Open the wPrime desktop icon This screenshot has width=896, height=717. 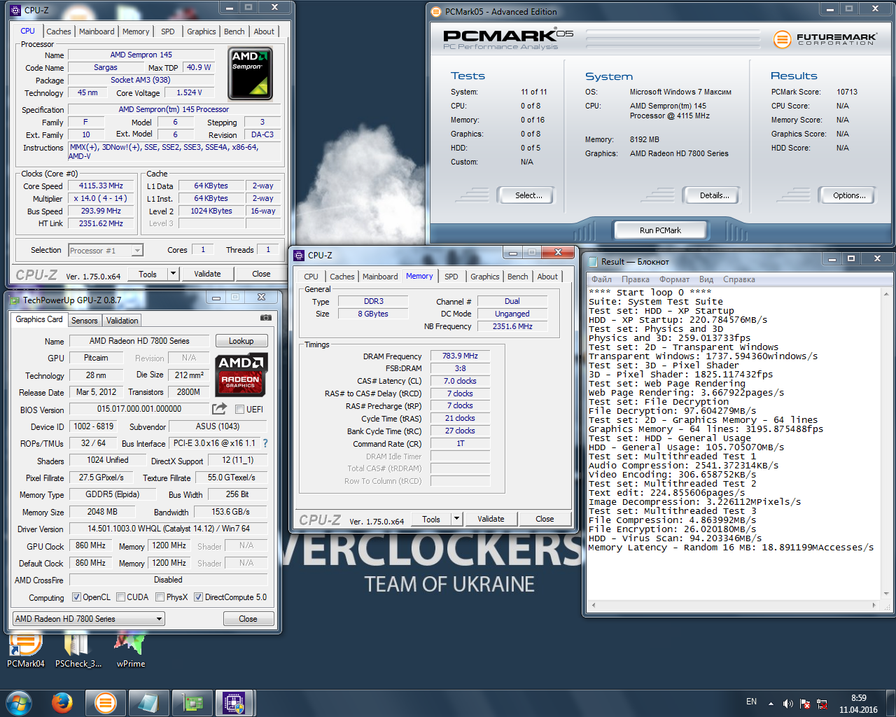(130, 650)
